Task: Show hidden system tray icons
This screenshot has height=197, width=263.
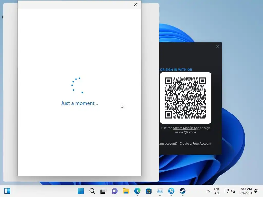Action: pyautogui.click(x=208, y=191)
